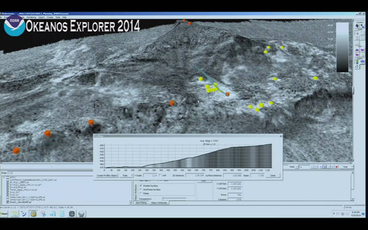Image resolution: width=368 pixels, height=230 pixels.
Task: Click Surface Distance value field
Action: pos(232,176)
